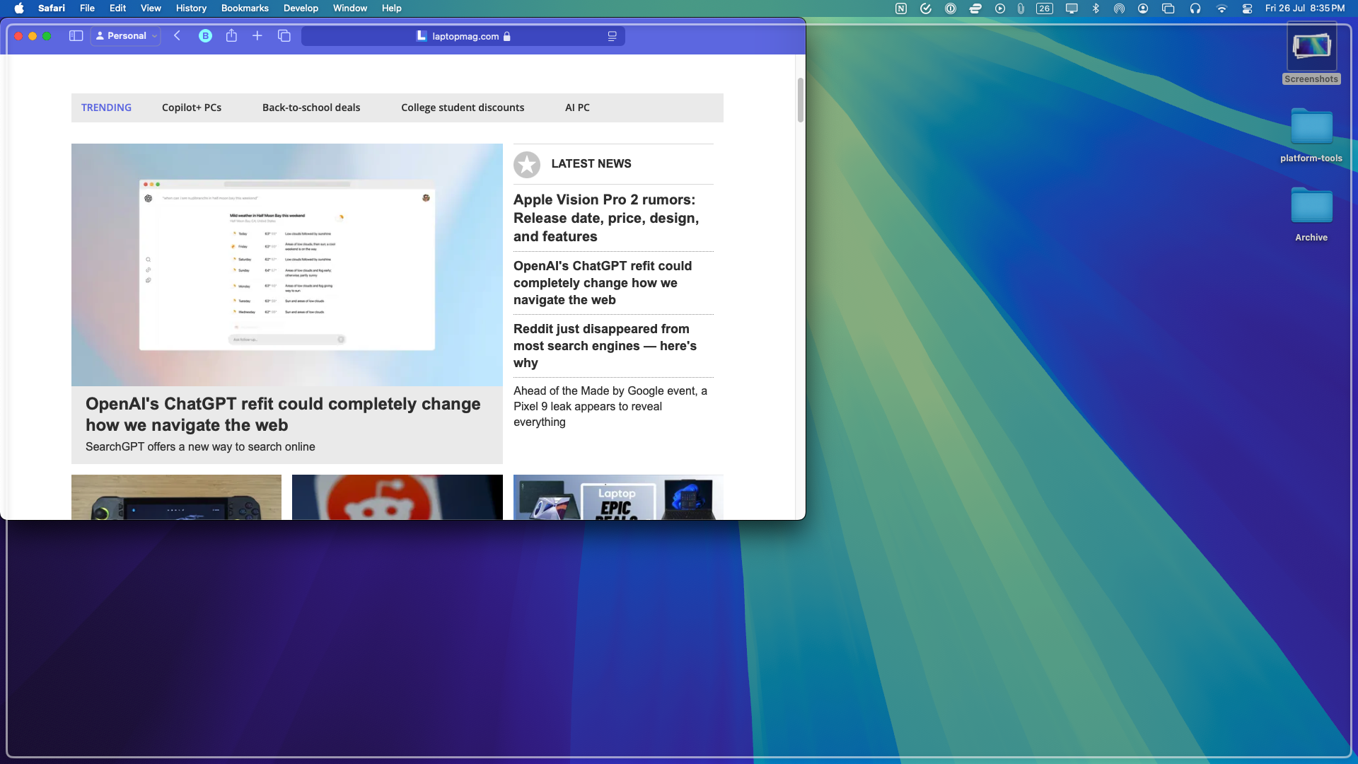Open the Bookmarks menu
Viewport: 1358px width, 764px height.
[x=245, y=8]
